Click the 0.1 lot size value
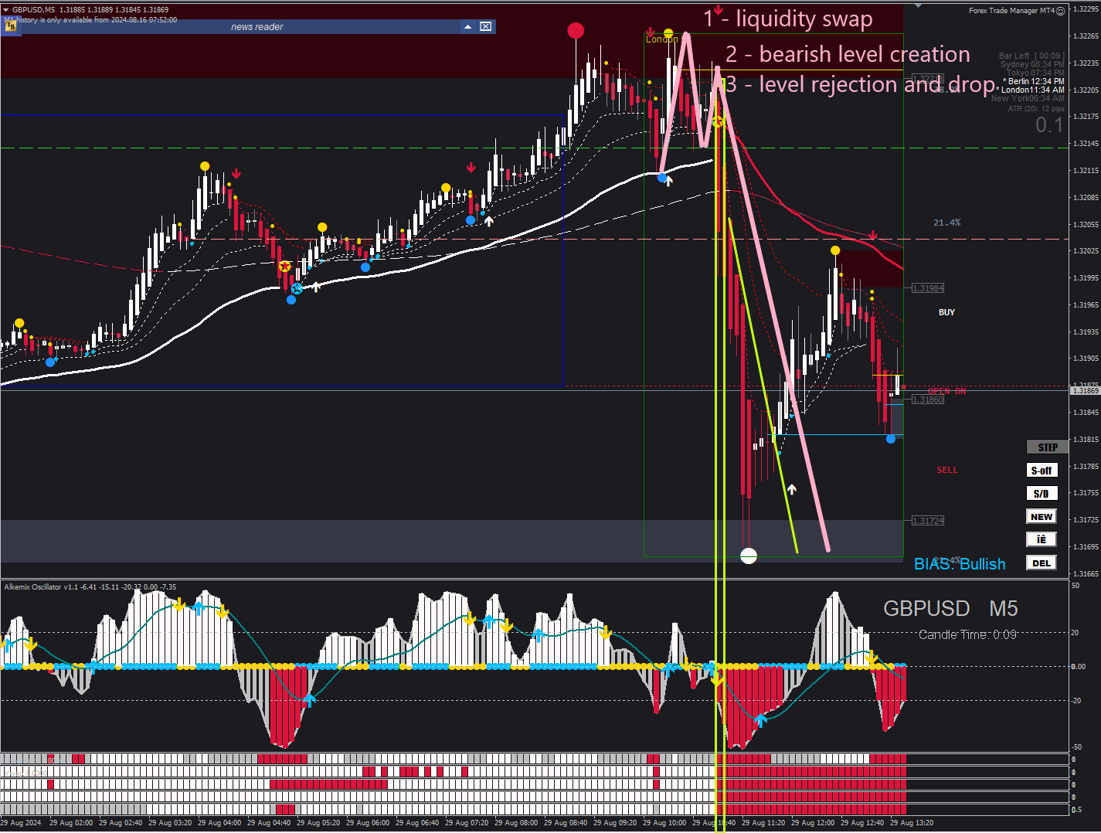 [x=1050, y=125]
